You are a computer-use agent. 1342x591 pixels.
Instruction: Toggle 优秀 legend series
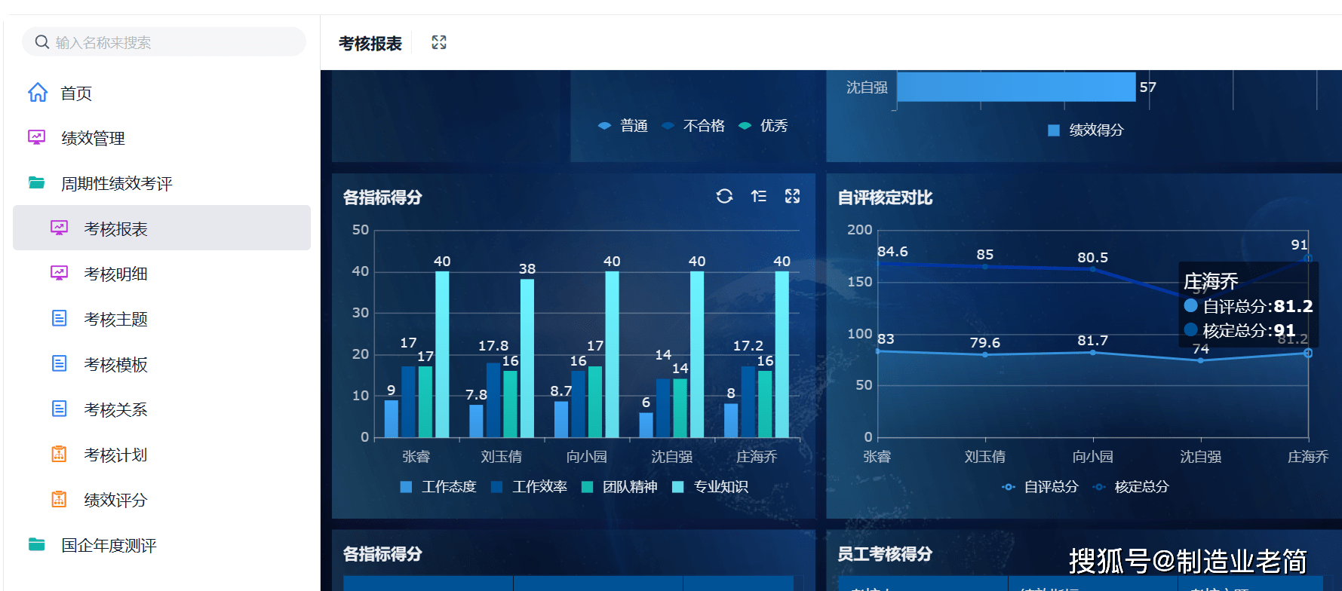point(763,126)
